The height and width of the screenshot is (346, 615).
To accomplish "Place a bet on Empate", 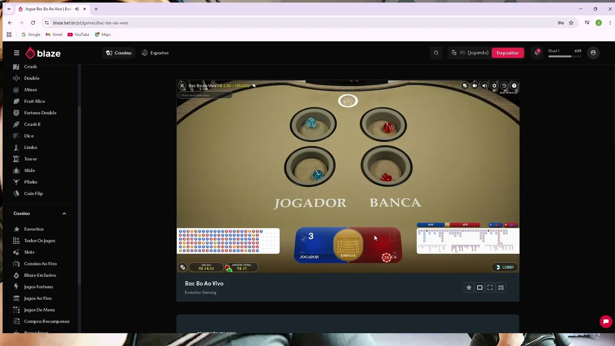I will 348,244.
